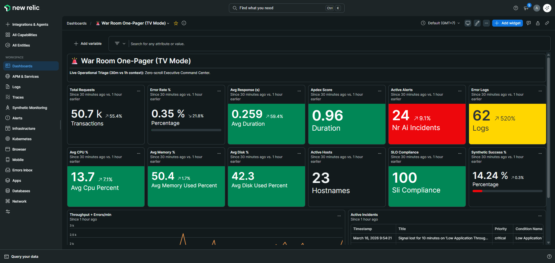Image resolution: width=555 pixels, height=263 pixels.
Task: Open the Error Rate percentage progress bar
Action: pyautogui.click(x=186, y=130)
